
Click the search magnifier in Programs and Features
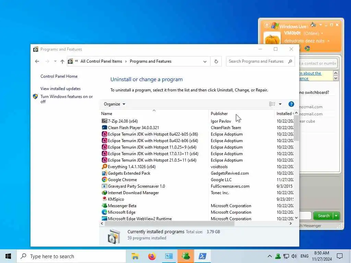tap(290, 61)
